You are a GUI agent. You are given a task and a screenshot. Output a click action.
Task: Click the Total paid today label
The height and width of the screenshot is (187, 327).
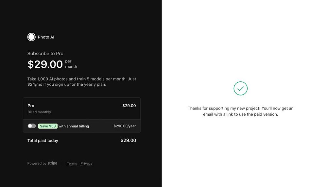pos(43,141)
